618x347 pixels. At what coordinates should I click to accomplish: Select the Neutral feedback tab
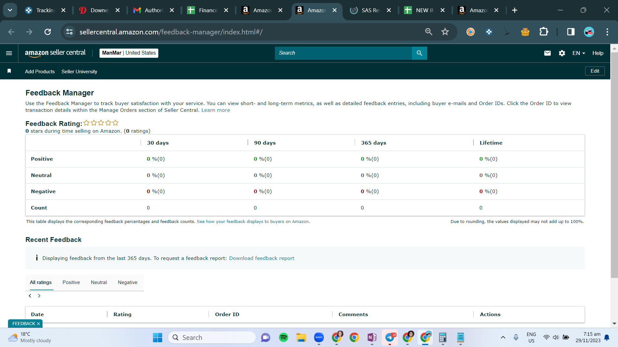(x=99, y=282)
